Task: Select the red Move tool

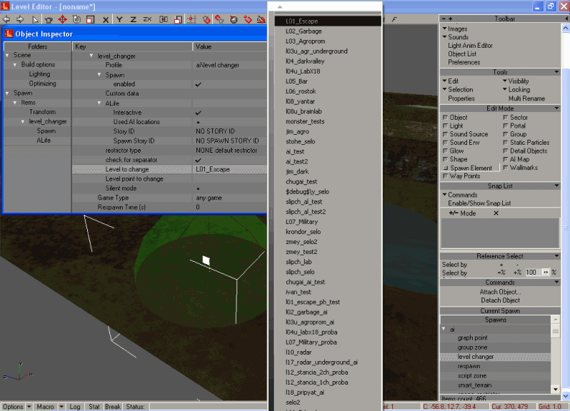Action: (x=63, y=19)
